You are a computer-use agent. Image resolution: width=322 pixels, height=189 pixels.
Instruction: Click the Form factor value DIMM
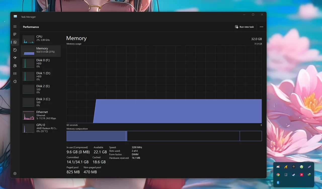tap(135, 154)
